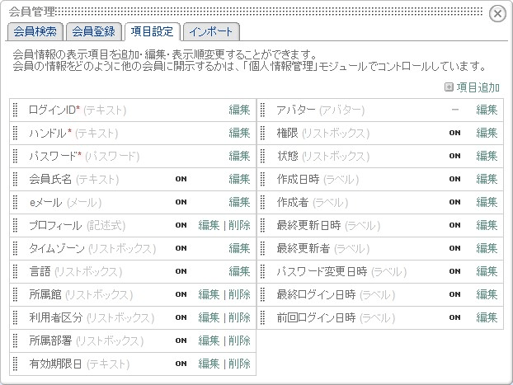This screenshot has height=385, width=513.
Task: Delete the プロフィール item
Action: pyautogui.click(x=239, y=225)
